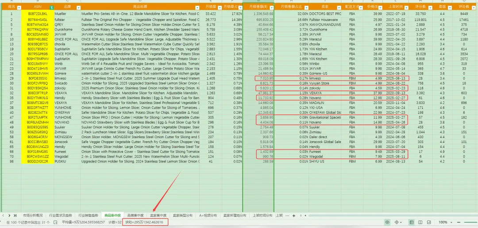478x228 pixels.
Task: Select brand cell PUSKIU
Action: pos(67,161)
